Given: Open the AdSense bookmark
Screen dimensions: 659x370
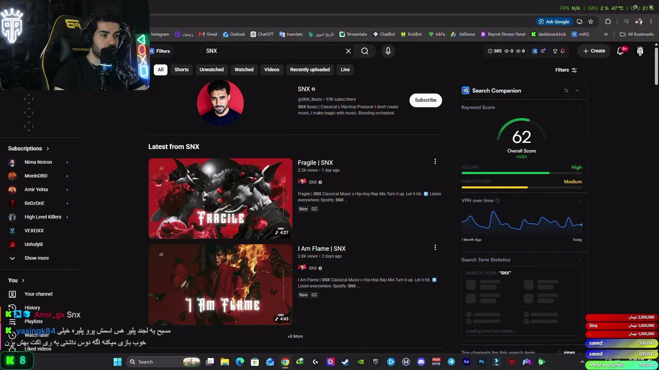Looking at the screenshot, I should point(463,34).
